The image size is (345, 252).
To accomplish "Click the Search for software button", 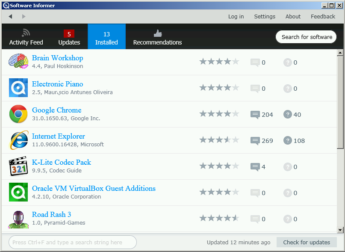I will pos(306,37).
